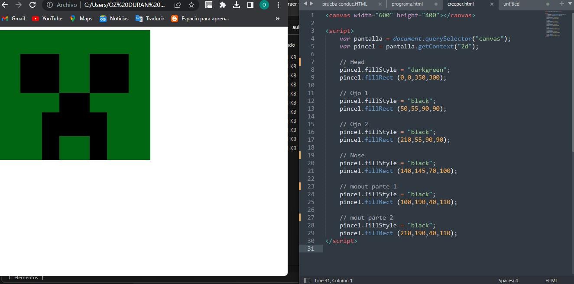Click the // moout parte 1 comment
Viewport: 574px width, 284px height.
pos(368,186)
